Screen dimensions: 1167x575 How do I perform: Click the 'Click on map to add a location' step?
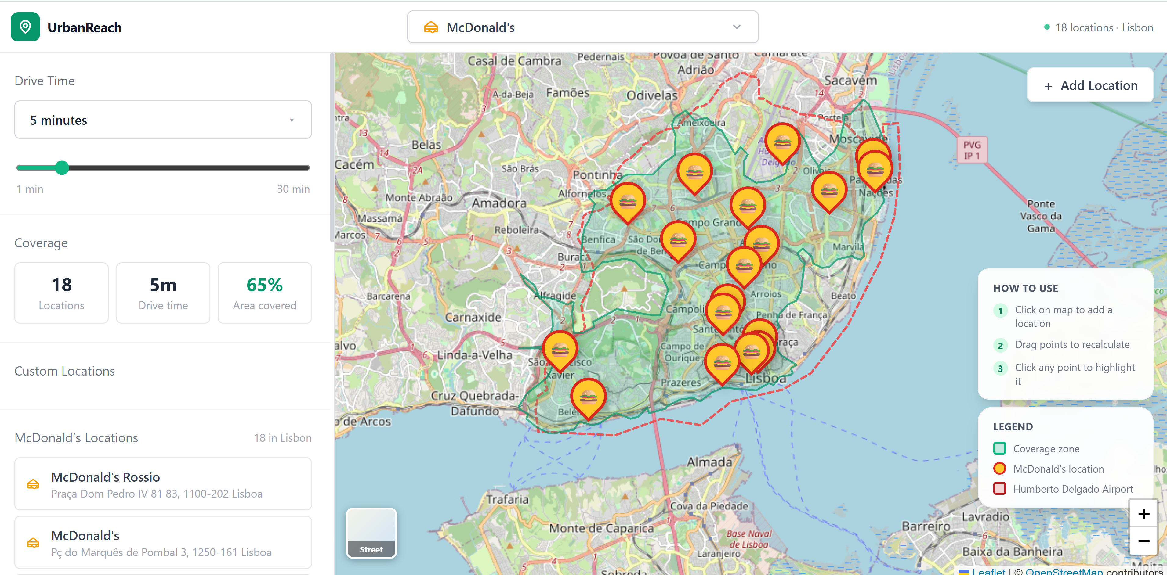point(1065,316)
